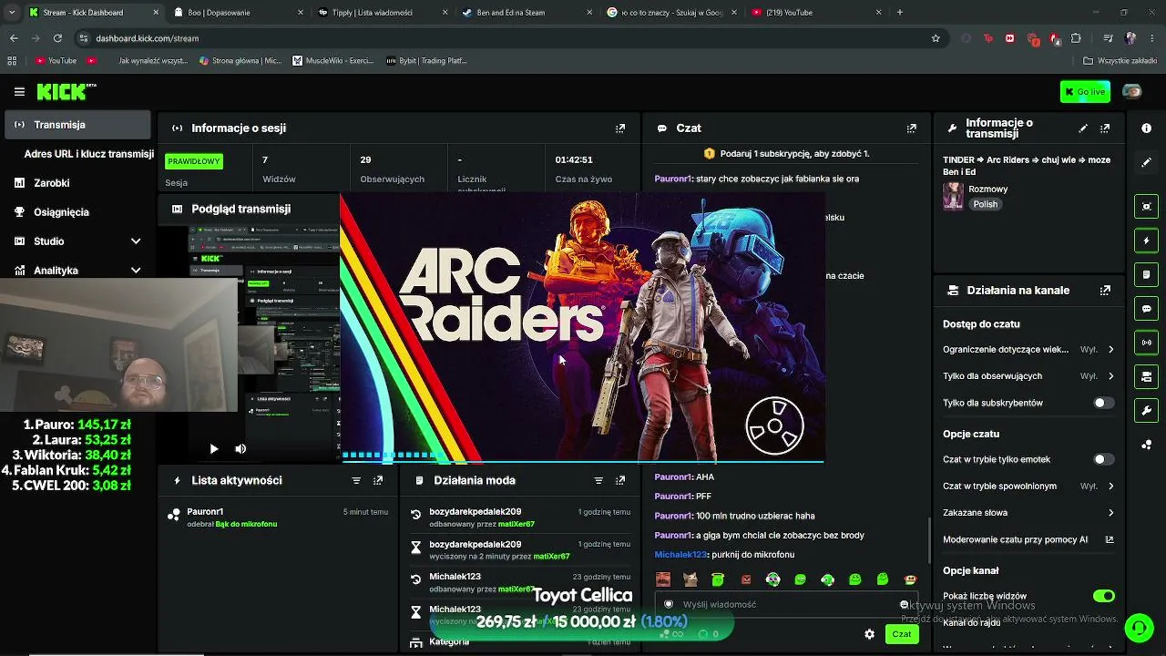Screen dimensions: 1166x656
Task: Open the user avatar in Kick header
Action: [1131, 92]
